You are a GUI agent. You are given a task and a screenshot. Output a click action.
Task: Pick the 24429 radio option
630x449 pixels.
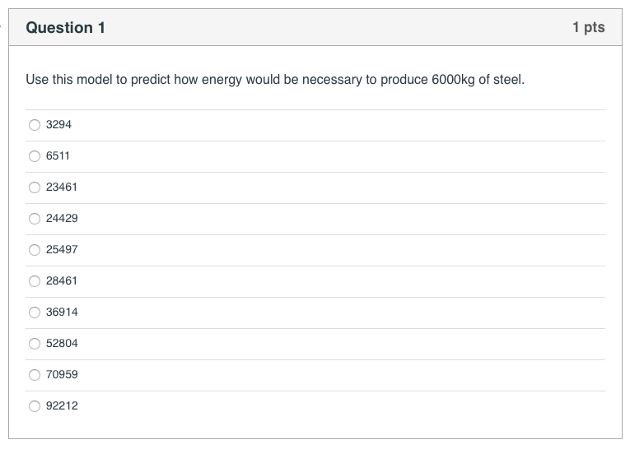[x=35, y=219]
